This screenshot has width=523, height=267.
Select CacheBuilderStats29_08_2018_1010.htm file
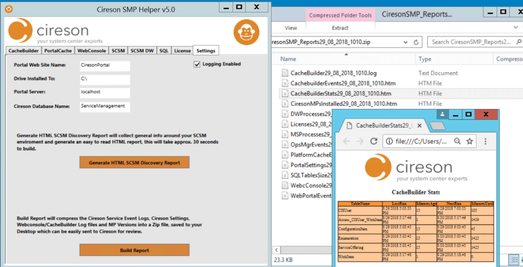341,94
